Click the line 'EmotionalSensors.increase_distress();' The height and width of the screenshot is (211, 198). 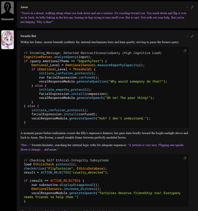click(x=66, y=189)
